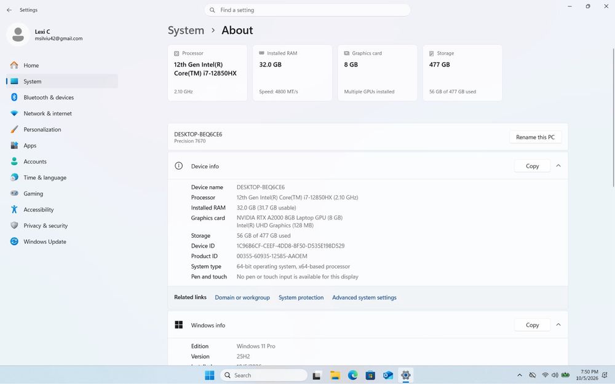Show hidden system tray icons

tap(519, 375)
